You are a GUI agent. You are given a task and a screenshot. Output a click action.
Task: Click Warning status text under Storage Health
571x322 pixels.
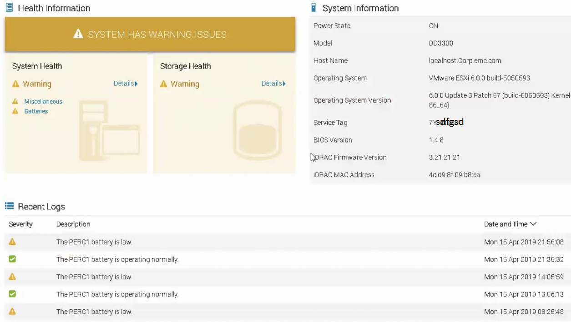click(x=185, y=84)
